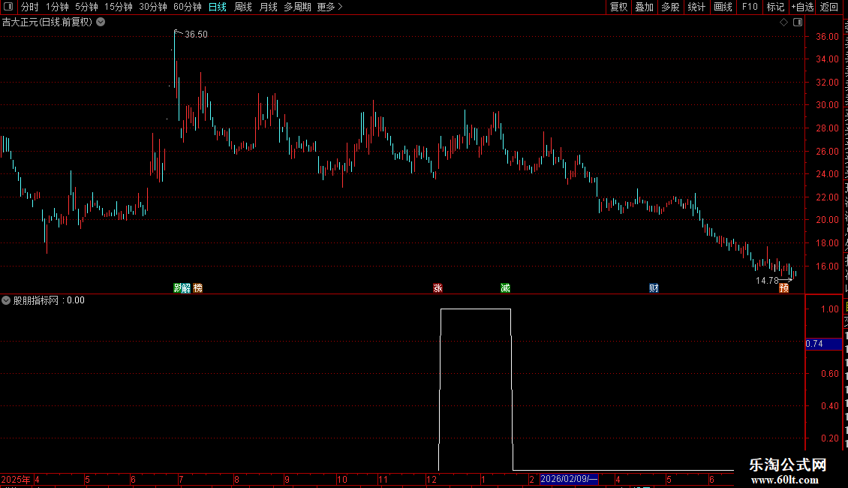848x488 pixels.
Task: Select the 5分钟 period
Action: click(86, 7)
